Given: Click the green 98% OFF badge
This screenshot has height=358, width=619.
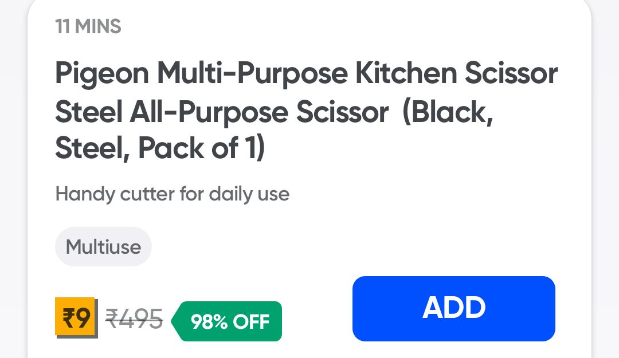Looking at the screenshot, I should (230, 321).
